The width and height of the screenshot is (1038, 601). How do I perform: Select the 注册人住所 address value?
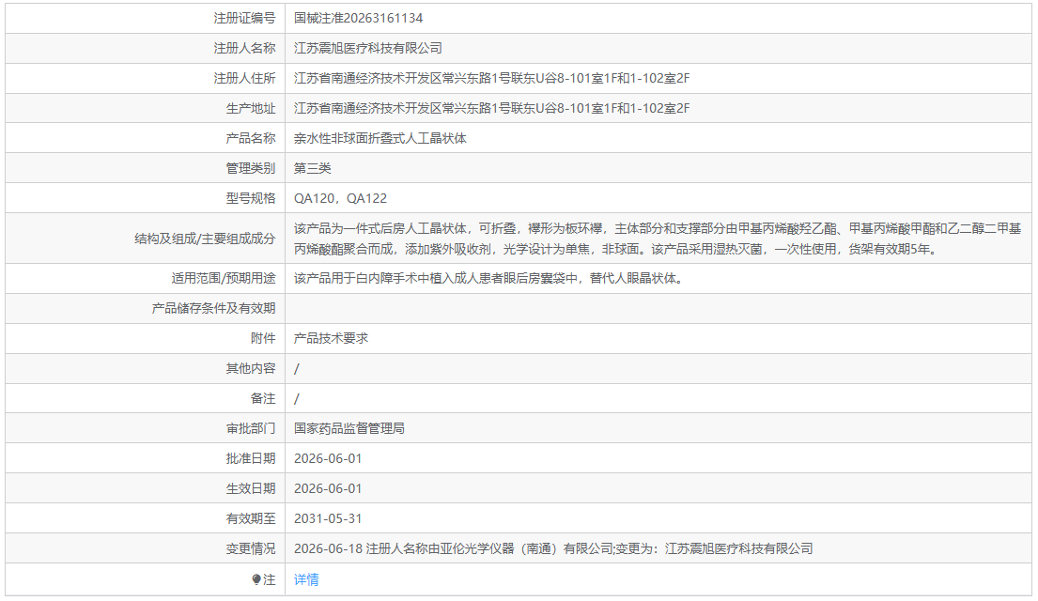click(x=492, y=78)
